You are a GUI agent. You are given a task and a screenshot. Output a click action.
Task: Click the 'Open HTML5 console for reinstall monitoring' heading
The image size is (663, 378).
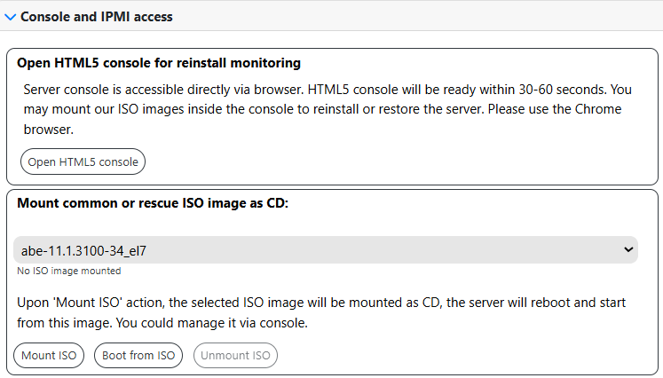point(159,63)
